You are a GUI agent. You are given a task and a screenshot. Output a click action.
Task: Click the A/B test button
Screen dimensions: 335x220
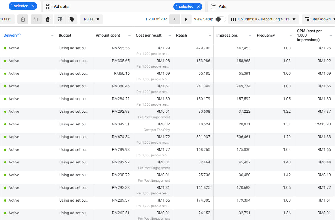coord(6,19)
